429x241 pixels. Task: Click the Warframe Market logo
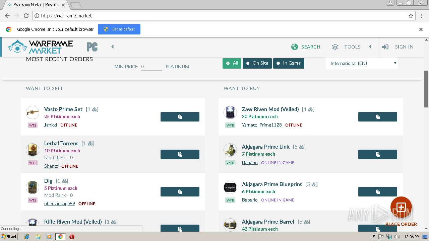click(40, 47)
